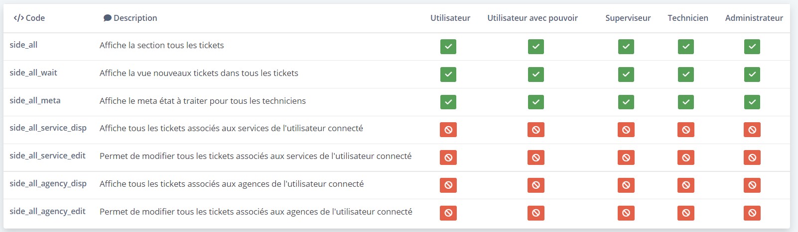798x232 pixels.
Task: Toggle side_all_wait for Utilisateur avec pouvoir
Action: tap(536, 75)
